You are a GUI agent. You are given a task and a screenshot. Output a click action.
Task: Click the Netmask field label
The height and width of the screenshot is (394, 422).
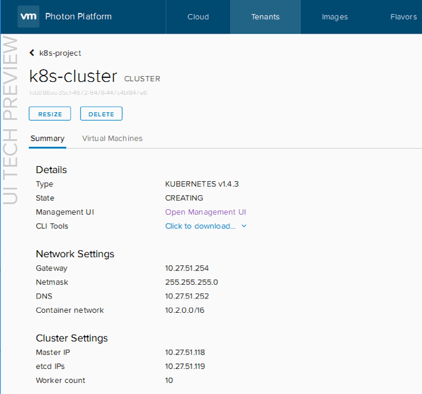click(x=52, y=282)
